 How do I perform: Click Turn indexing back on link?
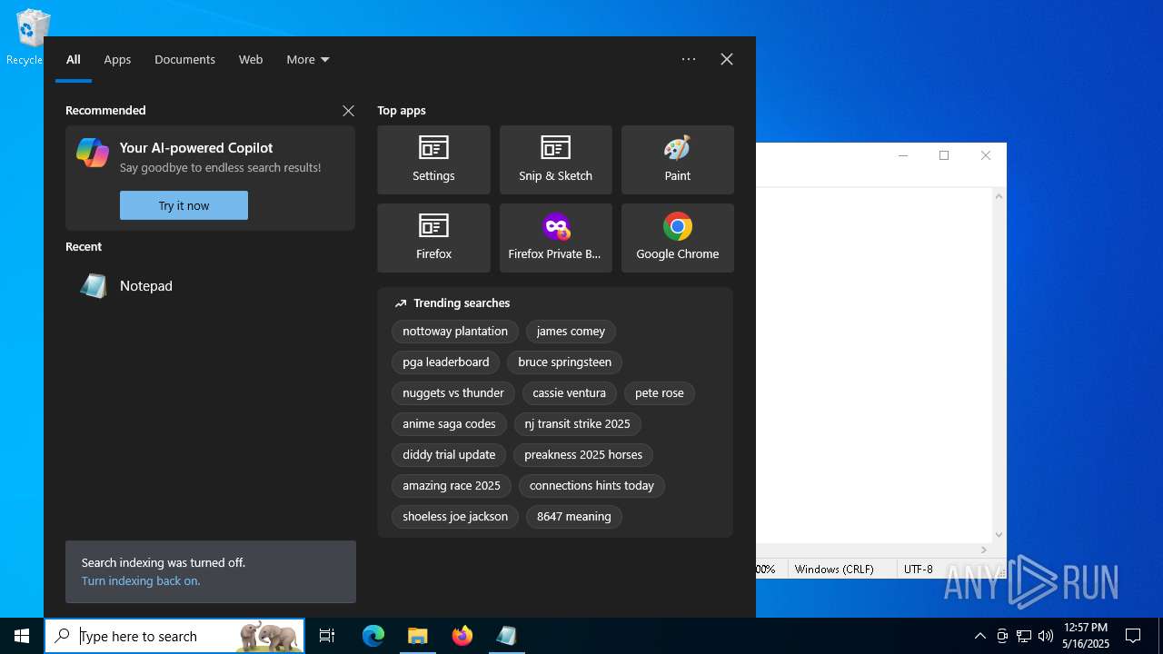tap(141, 581)
